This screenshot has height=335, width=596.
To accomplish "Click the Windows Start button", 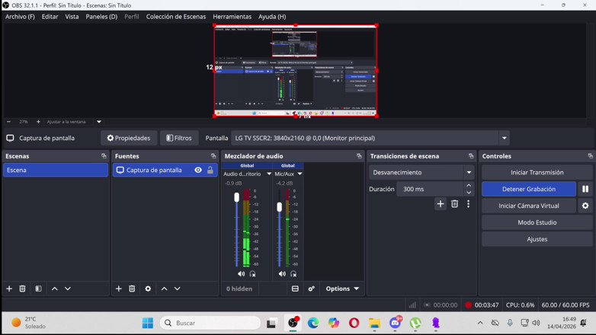I will pyautogui.click(x=148, y=323).
